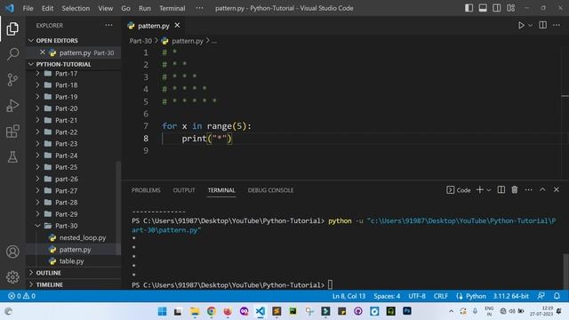Open the Run and Debug view
The image size is (569, 320).
[12, 106]
